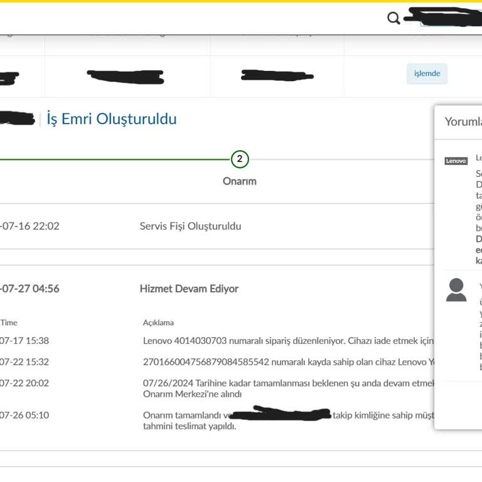
Task: Click the 'Onarım tamamlandı' description text
Action: [288, 420]
